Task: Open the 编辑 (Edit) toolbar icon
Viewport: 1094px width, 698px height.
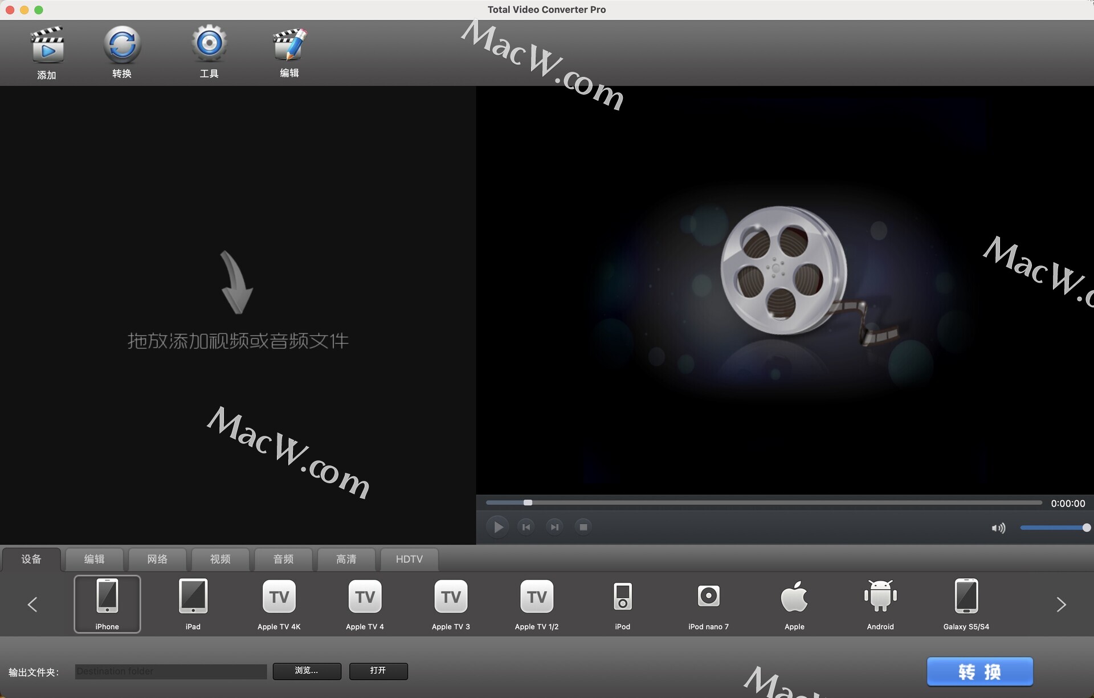Action: point(289,44)
